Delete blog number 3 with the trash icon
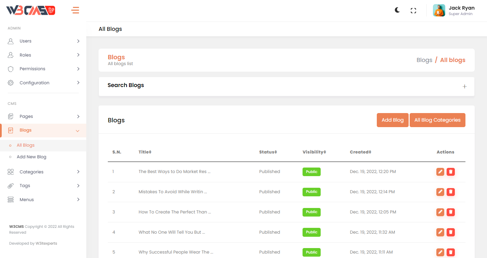 pos(451,212)
